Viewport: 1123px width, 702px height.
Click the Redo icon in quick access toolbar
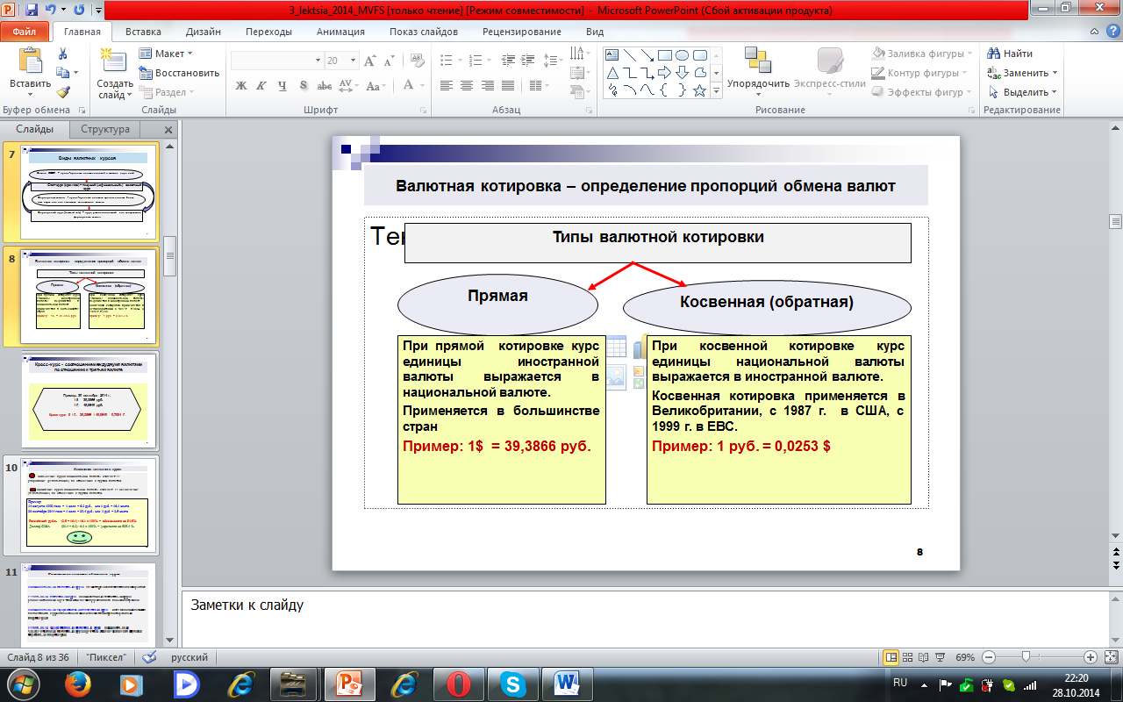point(79,11)
